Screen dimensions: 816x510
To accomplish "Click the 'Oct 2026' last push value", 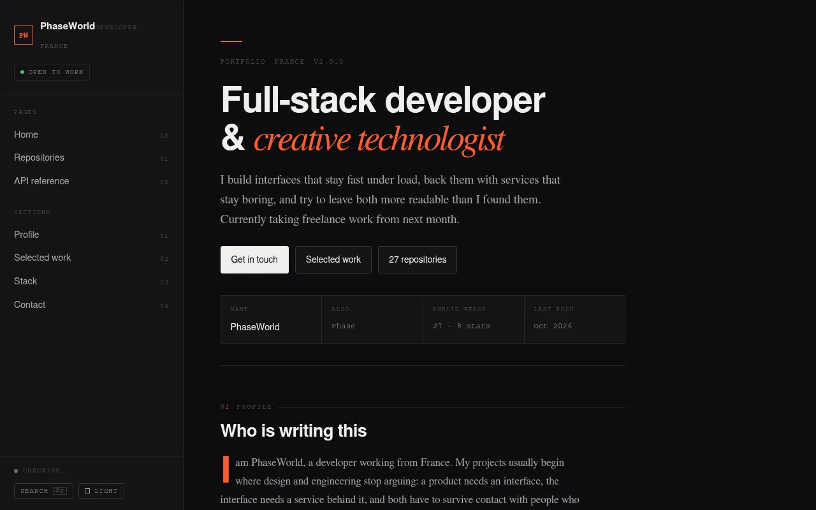I will click(553, 326).
